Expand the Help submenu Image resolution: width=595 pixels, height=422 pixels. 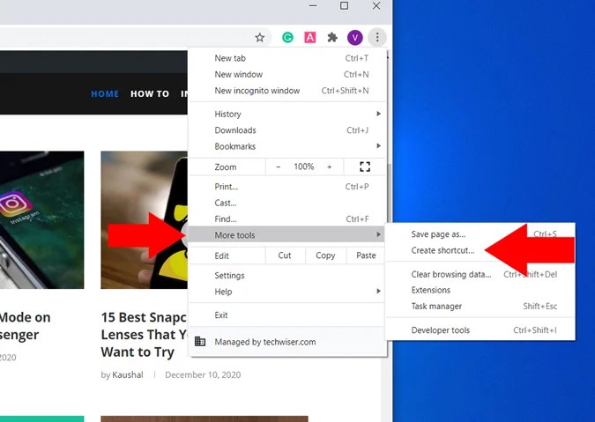point(287,292)
